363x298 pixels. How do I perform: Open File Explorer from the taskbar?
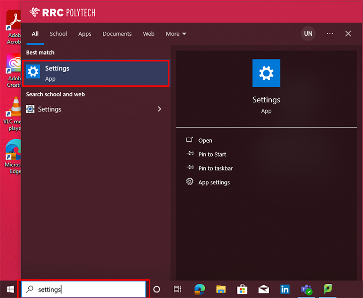(221, 289)
